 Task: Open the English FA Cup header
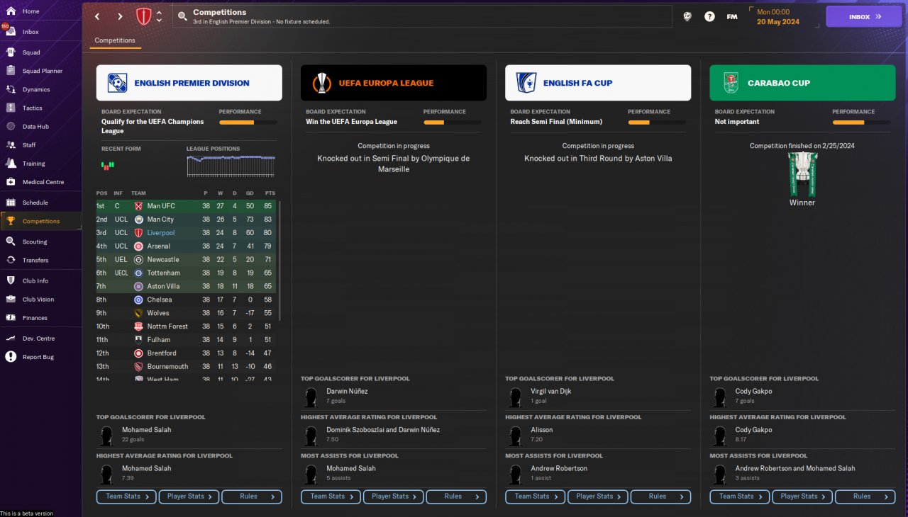[598, 83]
